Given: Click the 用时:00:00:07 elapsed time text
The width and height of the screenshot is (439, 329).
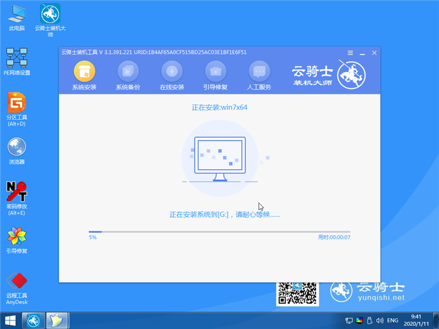Looking at the screenshot, I should pos(334,238).
